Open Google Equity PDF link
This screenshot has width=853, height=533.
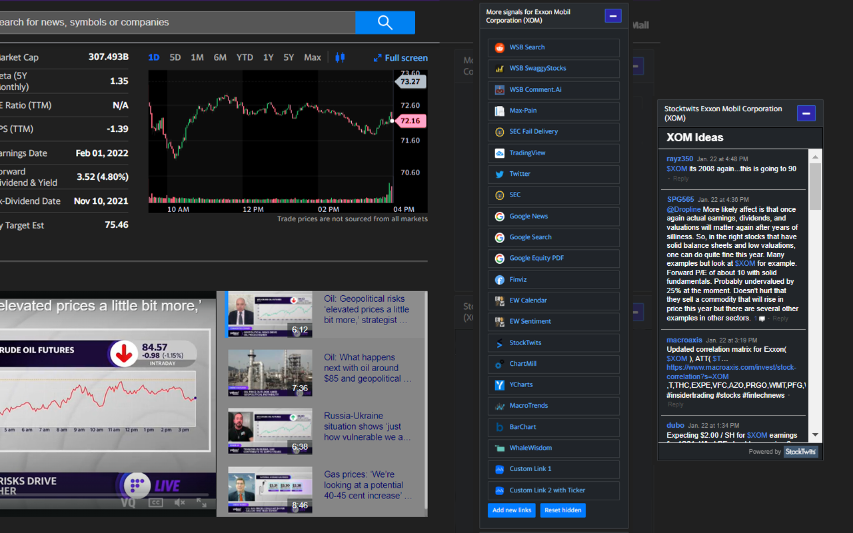pyautogui.click(x=553, y=259)
